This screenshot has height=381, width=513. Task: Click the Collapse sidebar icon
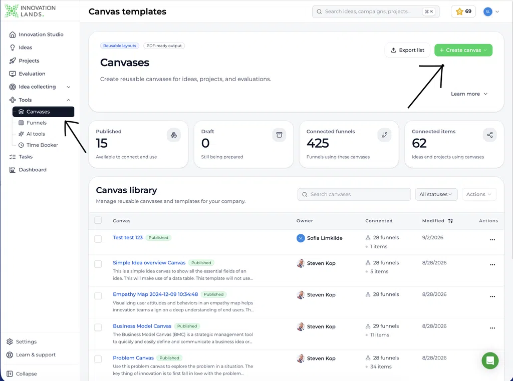pyautogui.click(x=10, y=373)
